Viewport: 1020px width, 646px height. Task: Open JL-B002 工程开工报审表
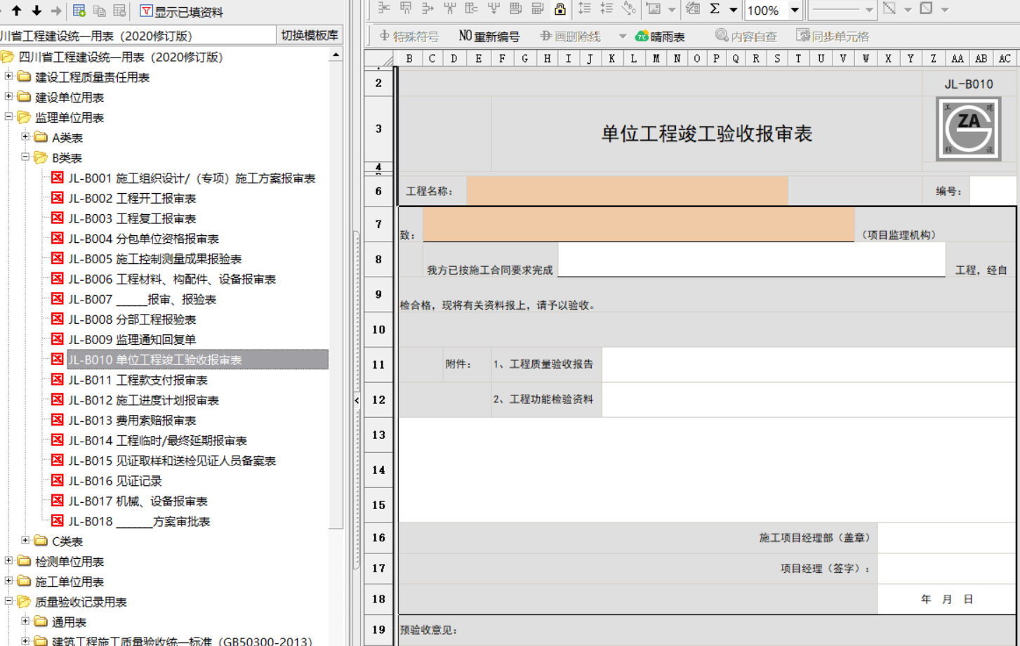click(132, 199)
